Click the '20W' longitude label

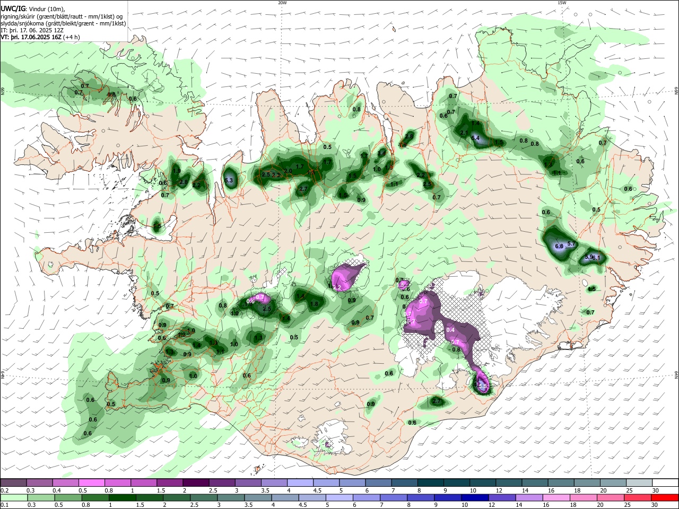(282, 3)
